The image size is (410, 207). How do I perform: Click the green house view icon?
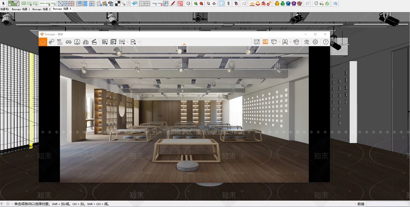coord(283,3)
